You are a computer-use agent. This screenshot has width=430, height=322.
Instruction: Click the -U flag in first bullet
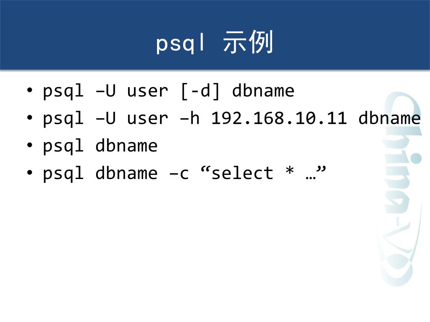click(105, 91)
